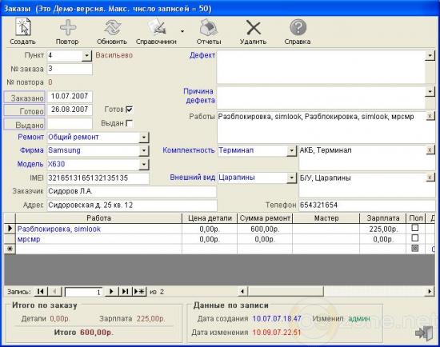Click the Создать (create) toolbar icon
The width and height of the screenshot is (440, 347).
(x=23, y=27)
